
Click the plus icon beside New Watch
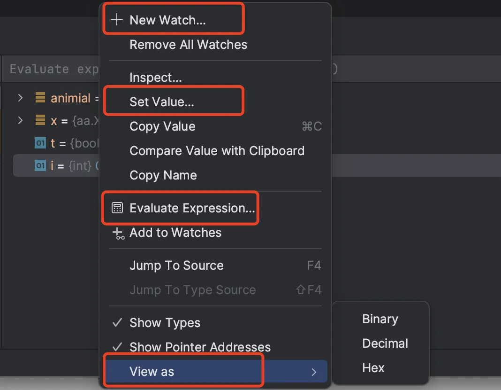pyautogui.click(x=117, y=19)
